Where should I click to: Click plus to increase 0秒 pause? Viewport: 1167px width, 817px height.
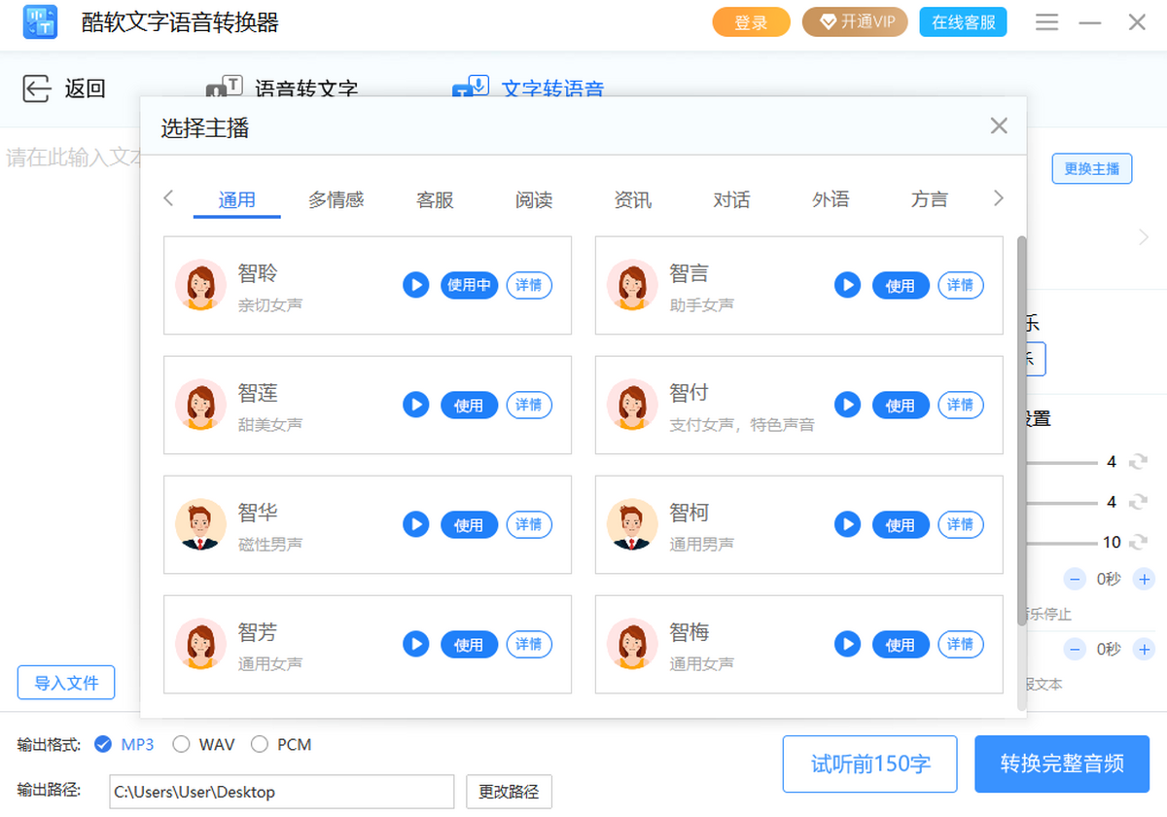coord(1144,579)
